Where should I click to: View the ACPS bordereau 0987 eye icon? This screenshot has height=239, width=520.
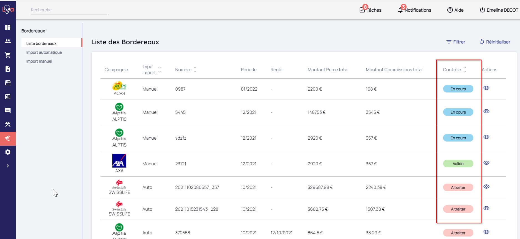coord(486,88)
